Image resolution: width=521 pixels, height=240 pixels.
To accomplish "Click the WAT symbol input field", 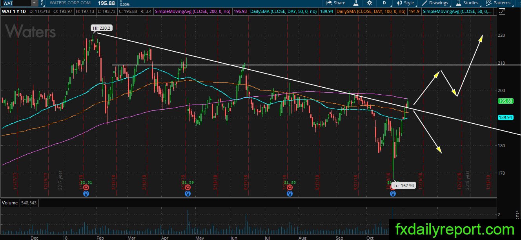I will point(16,3).
